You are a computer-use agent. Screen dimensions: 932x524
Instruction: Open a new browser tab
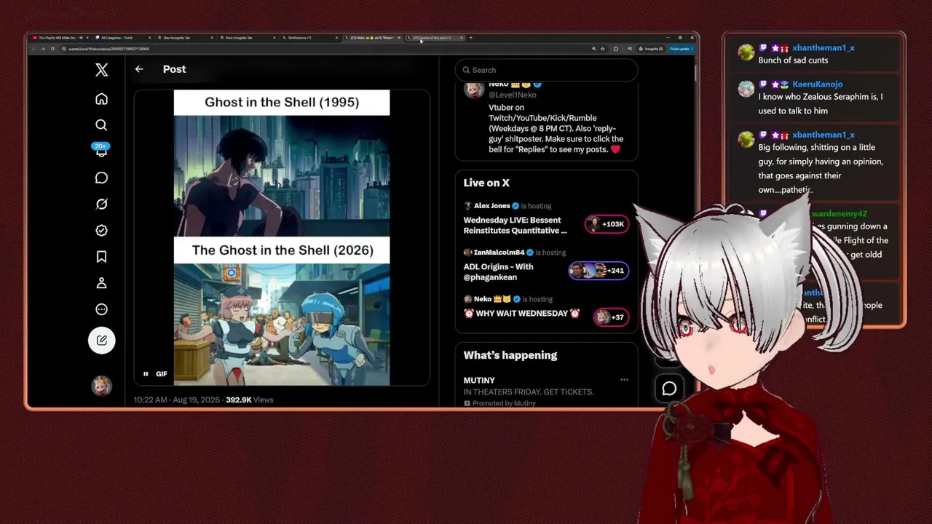[x=470, y=37]
